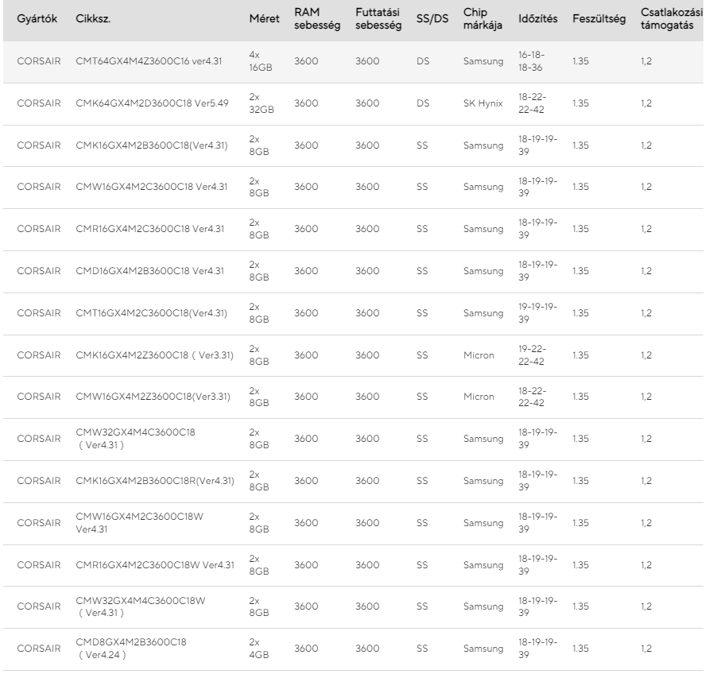This screenshot has height=674, width=709.
Task: Click 18-22-22-42 timing in CMW16GX4M2Z3600C18 row
Action: point(533,397)
